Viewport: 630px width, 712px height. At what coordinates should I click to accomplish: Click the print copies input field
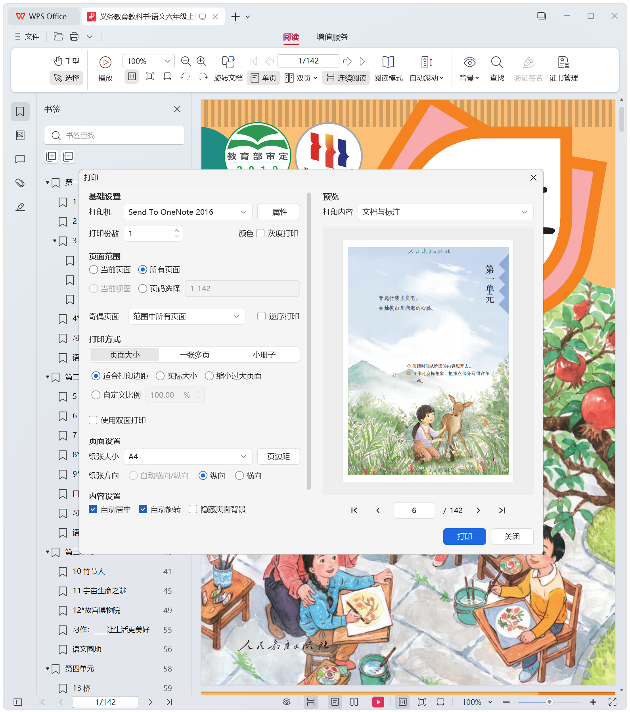153,233
